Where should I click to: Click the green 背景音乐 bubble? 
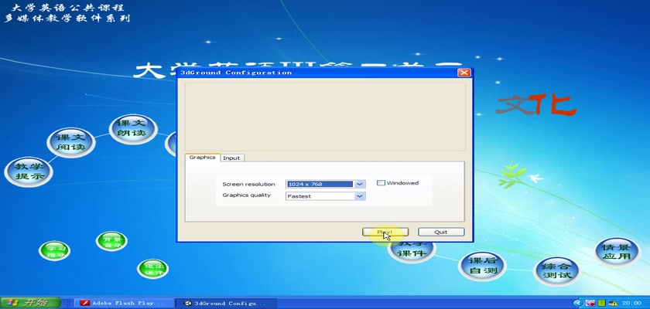pyautogui.click(x=112, y=241)
